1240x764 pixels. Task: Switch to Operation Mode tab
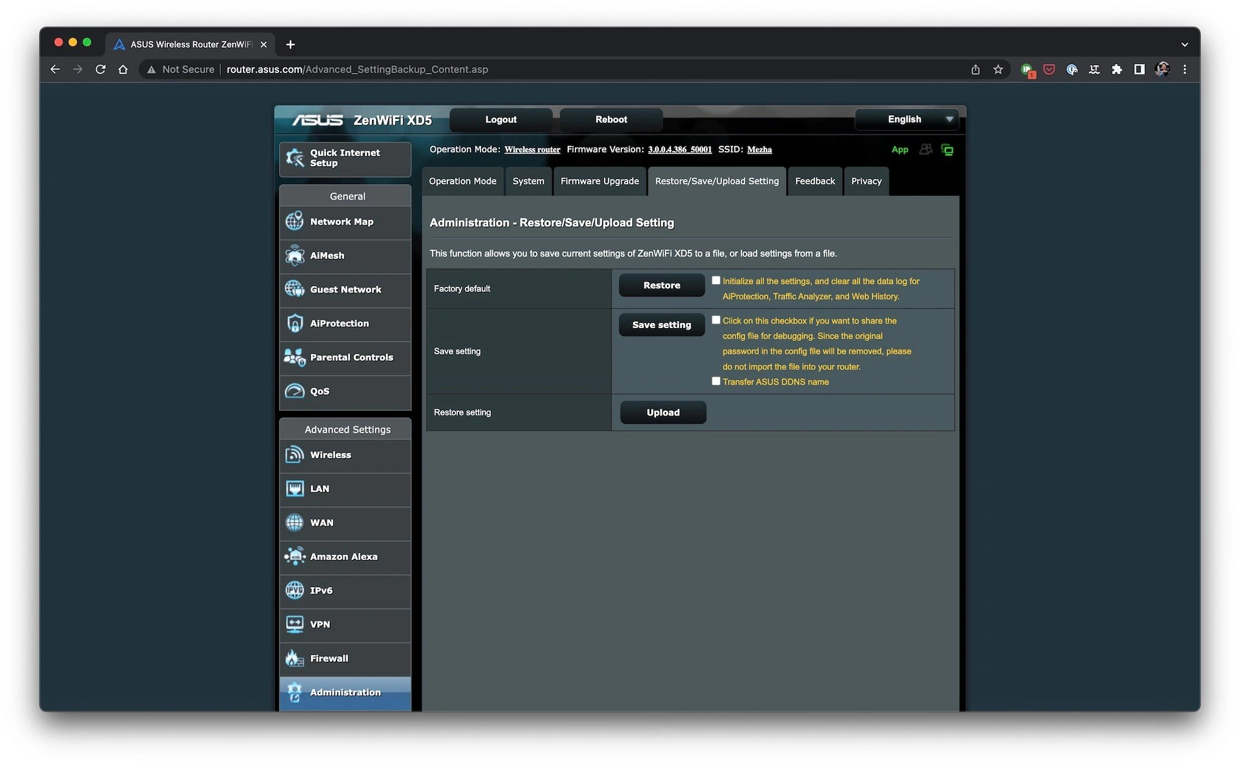click(462, 181)
